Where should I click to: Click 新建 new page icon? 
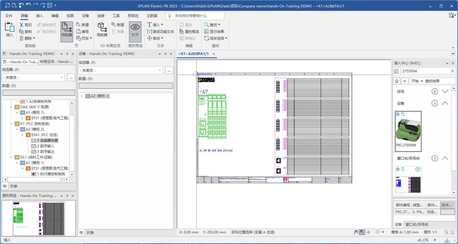(78, 25)
